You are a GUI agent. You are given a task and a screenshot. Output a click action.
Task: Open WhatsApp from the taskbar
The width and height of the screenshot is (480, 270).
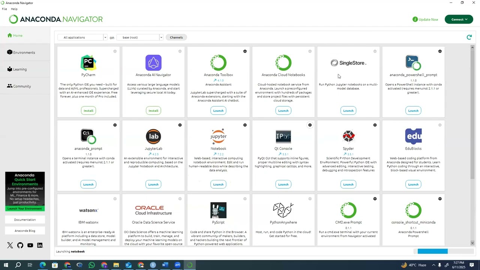(x=91, y=265)
